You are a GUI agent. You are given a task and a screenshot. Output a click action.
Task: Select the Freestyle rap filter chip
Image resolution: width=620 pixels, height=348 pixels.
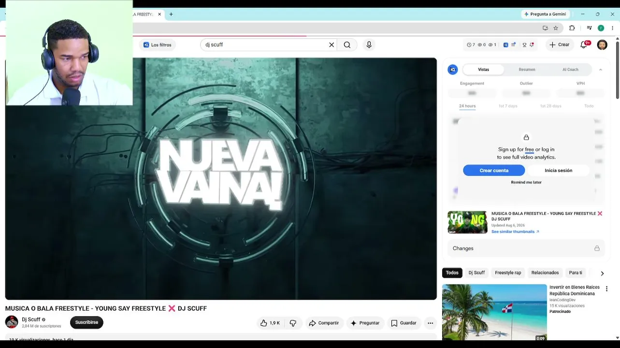click(x=508, y=273)
